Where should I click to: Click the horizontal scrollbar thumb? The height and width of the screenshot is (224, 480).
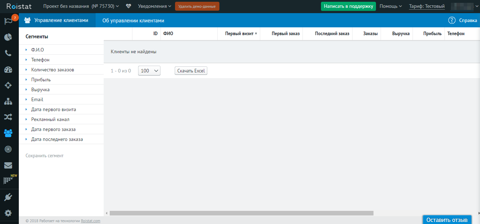tap(241, 213)
